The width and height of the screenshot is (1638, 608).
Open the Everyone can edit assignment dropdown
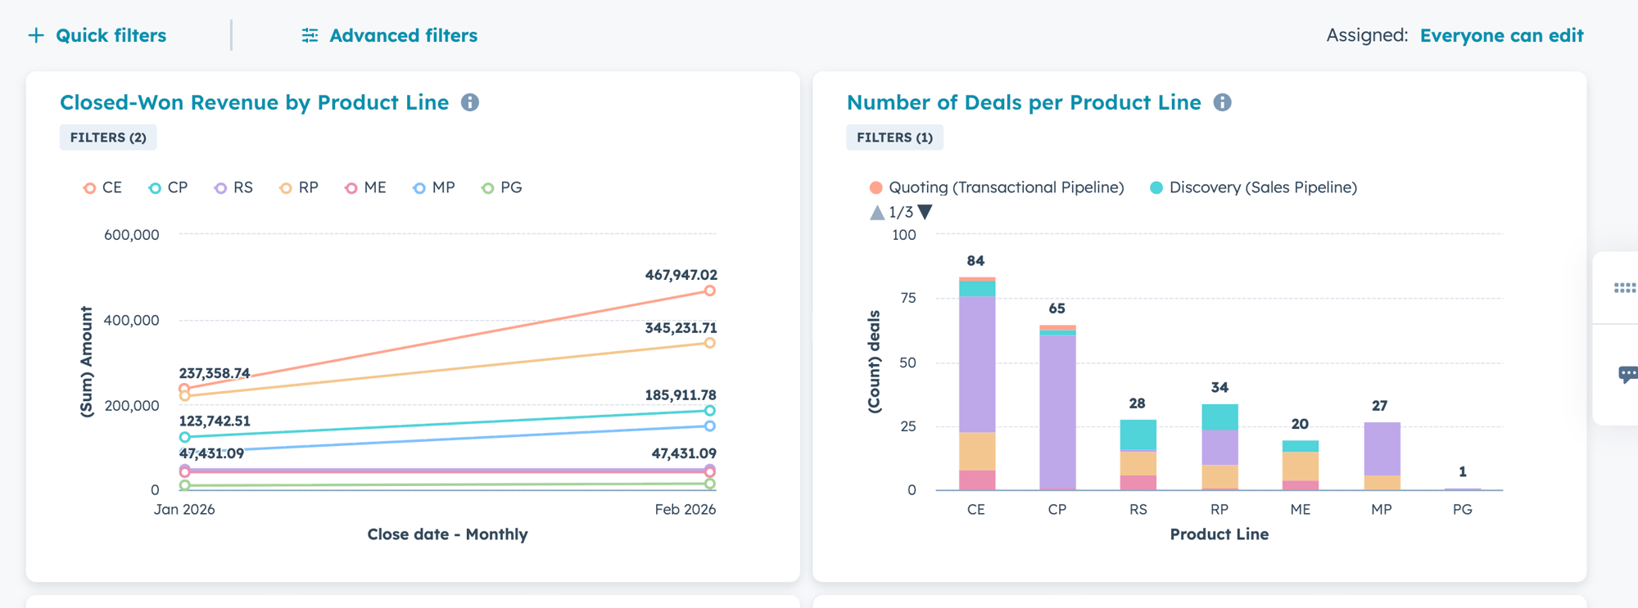(x=1501, y=35)
